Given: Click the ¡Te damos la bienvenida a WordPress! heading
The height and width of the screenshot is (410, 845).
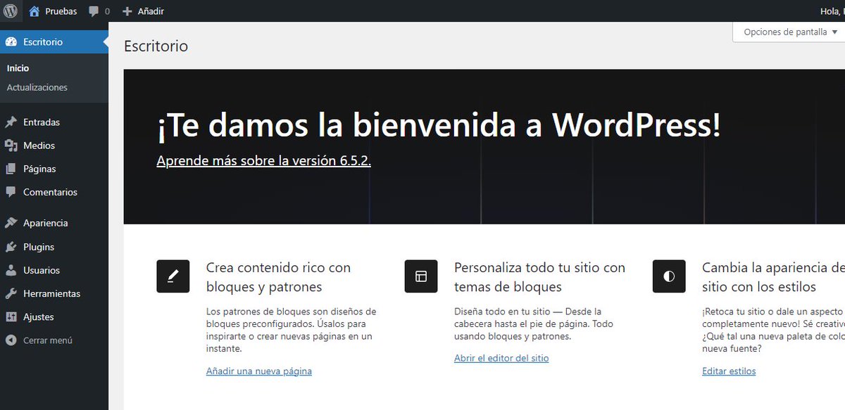Looking at the screenshot, I should (439, 125).
